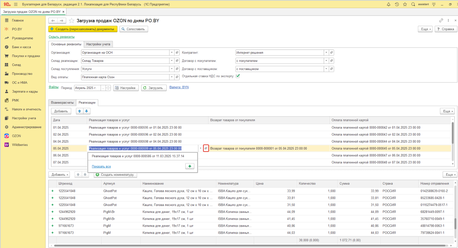Image resolution: width=458 pixels, height=248 pixels.
Task: Open service settings menu beside assistant
Action: pos(434,4)
